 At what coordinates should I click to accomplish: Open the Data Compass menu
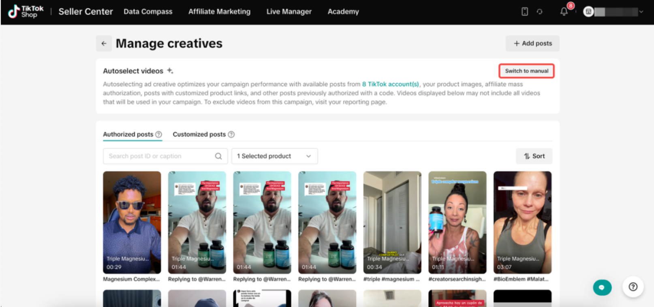click(x=148, y=11)
